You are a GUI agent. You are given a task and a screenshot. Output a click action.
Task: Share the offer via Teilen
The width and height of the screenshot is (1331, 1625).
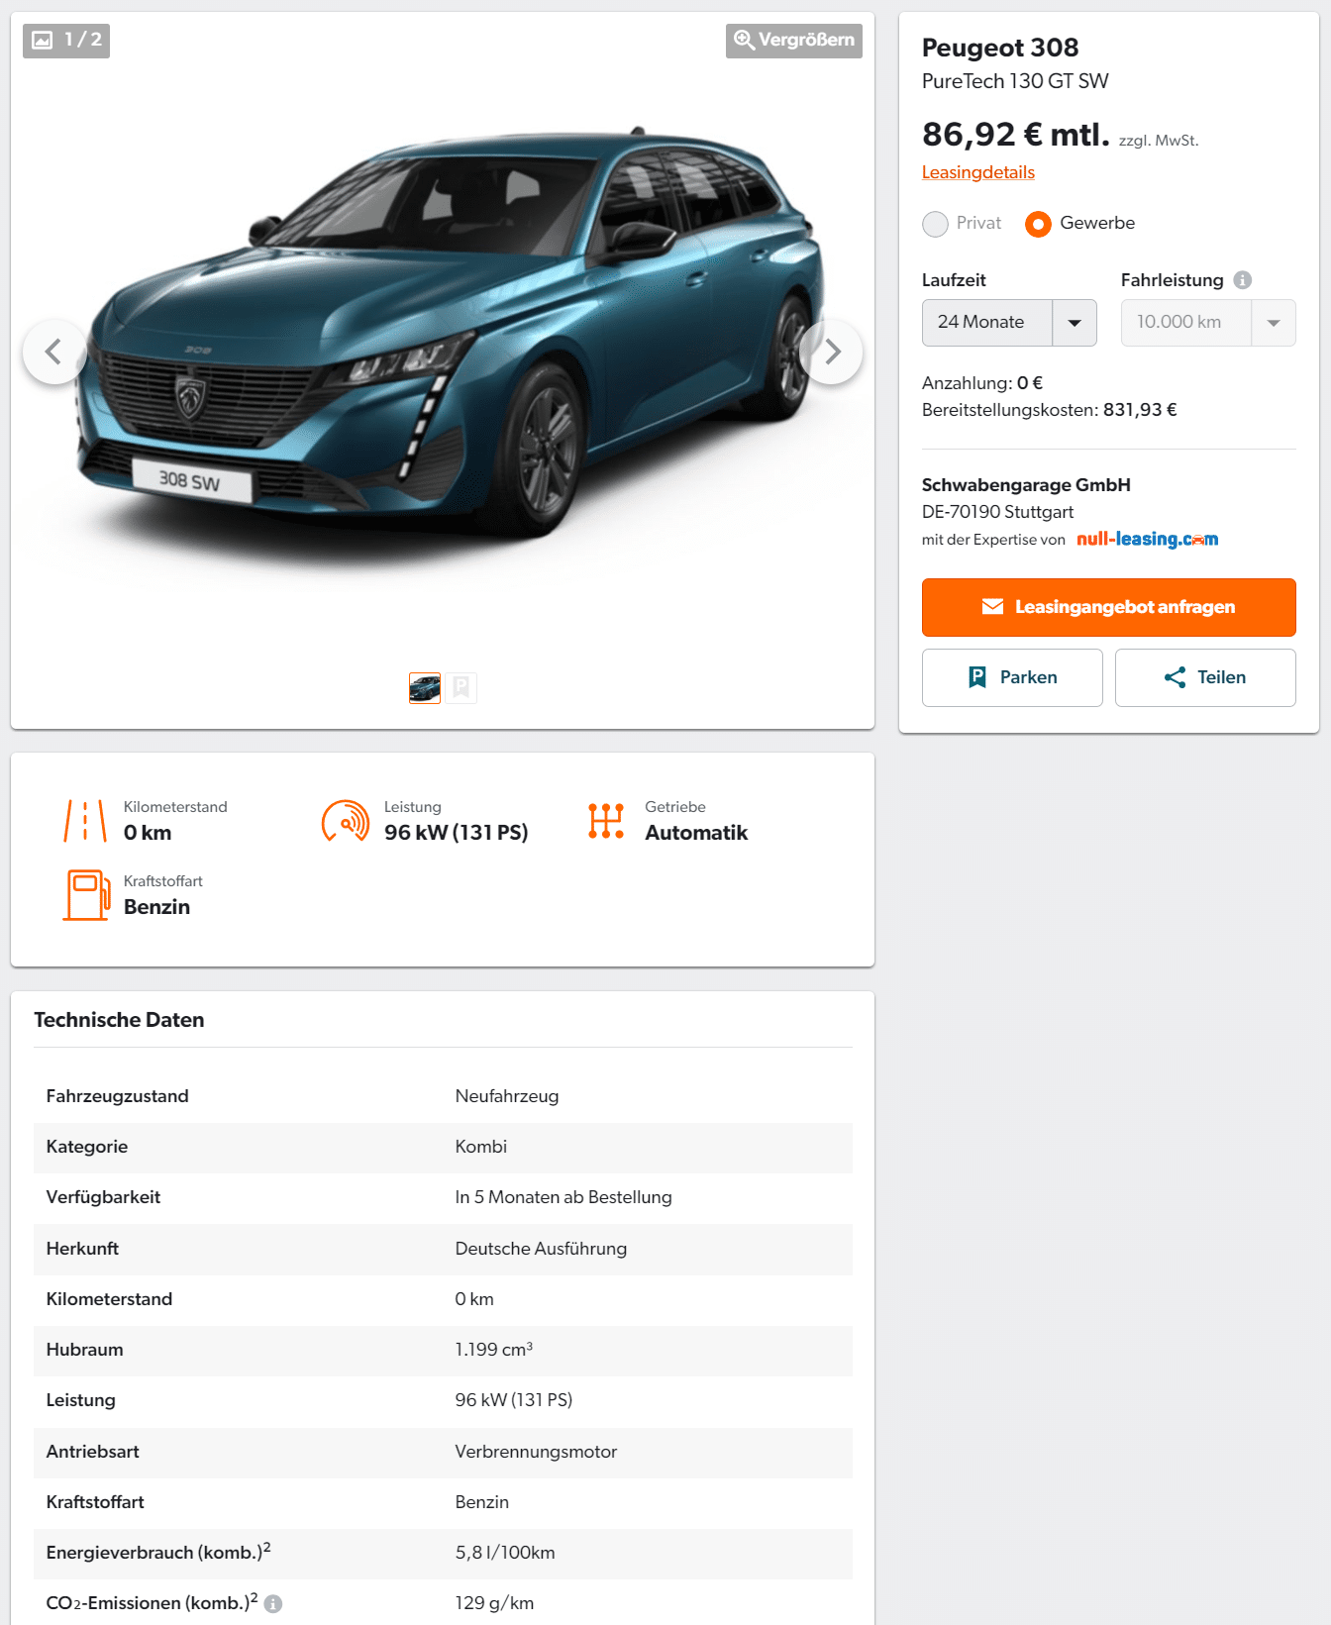1205,677
